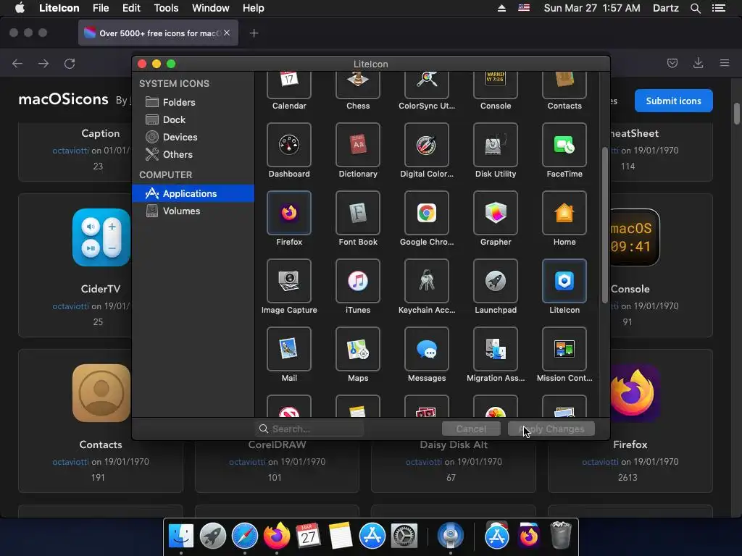Click the Pocket icon in browser toolbar
This screenshot has width=742, height=556.
click(x=672, y=63)
